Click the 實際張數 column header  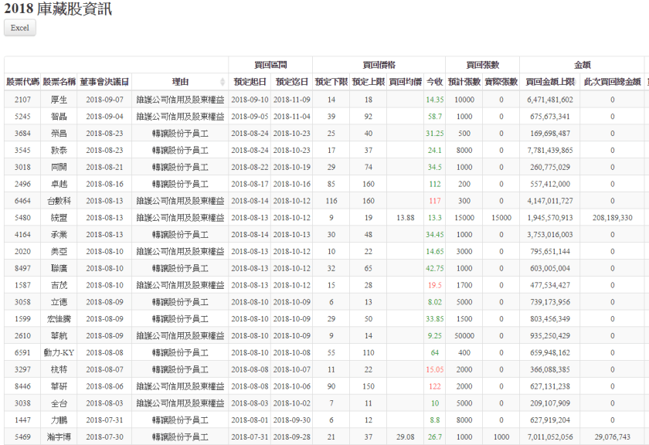click(501, 81)
